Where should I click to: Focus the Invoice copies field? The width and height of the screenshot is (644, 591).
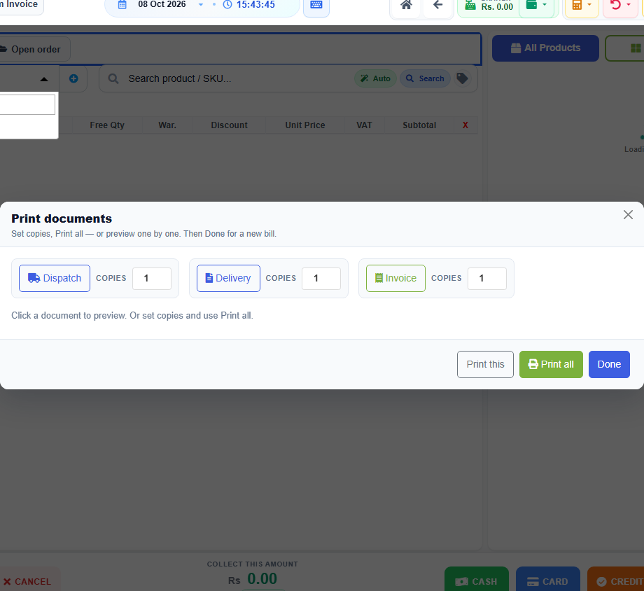tap(486, 278)
